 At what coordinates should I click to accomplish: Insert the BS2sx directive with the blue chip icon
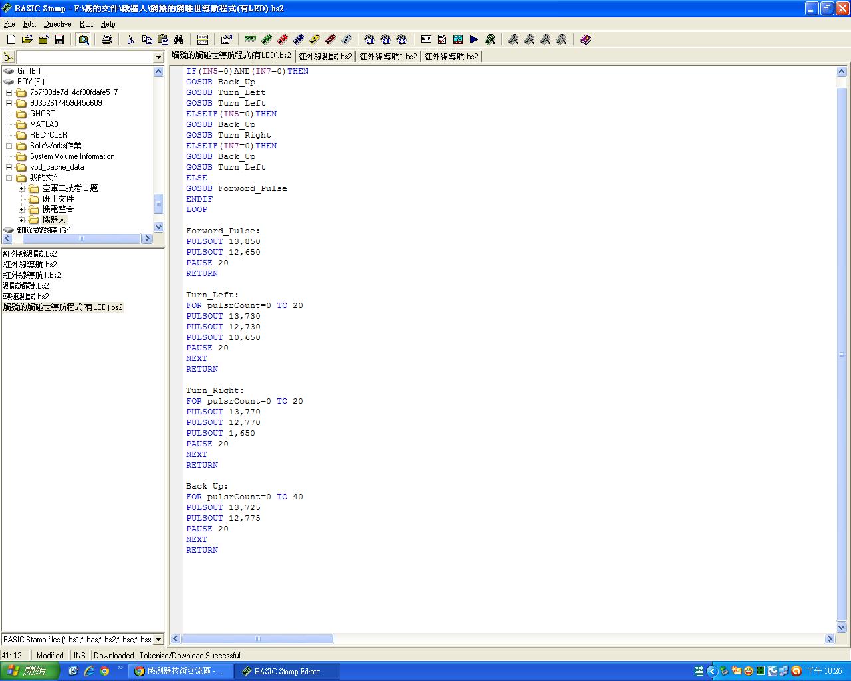pyautogui.click(x=299, y=40)
